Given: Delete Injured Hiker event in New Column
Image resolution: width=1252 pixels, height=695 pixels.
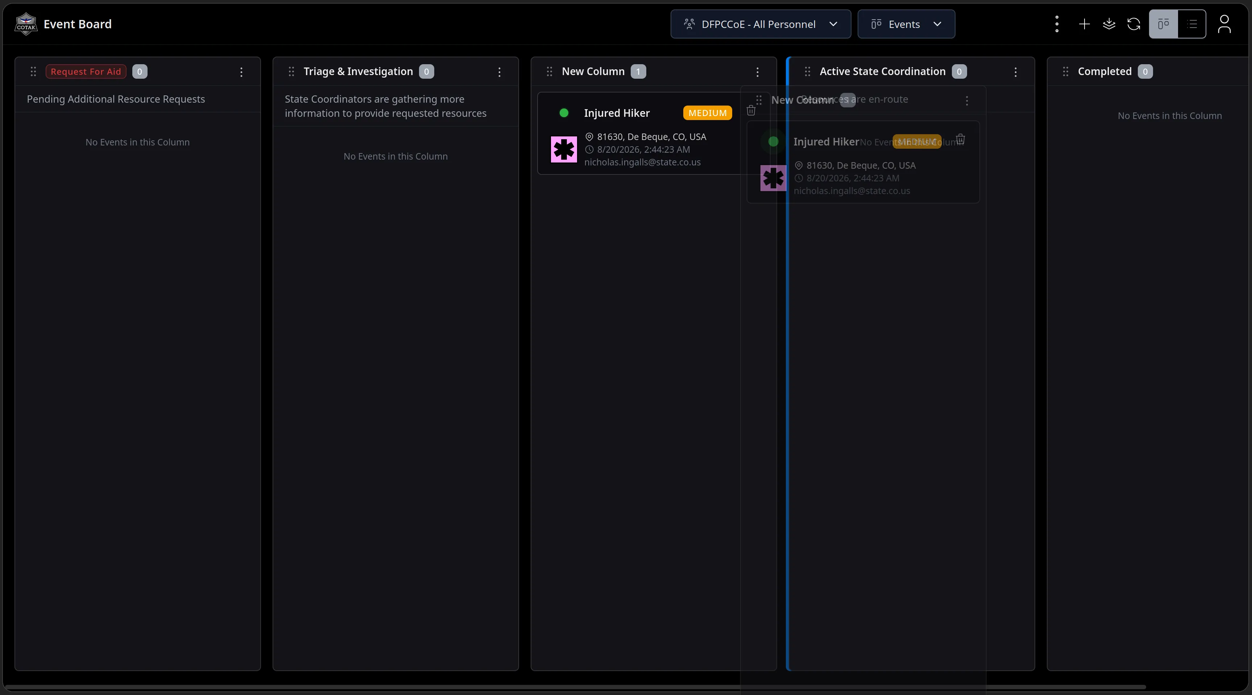Looking at the screenshot, I should (x=751, y=110).
